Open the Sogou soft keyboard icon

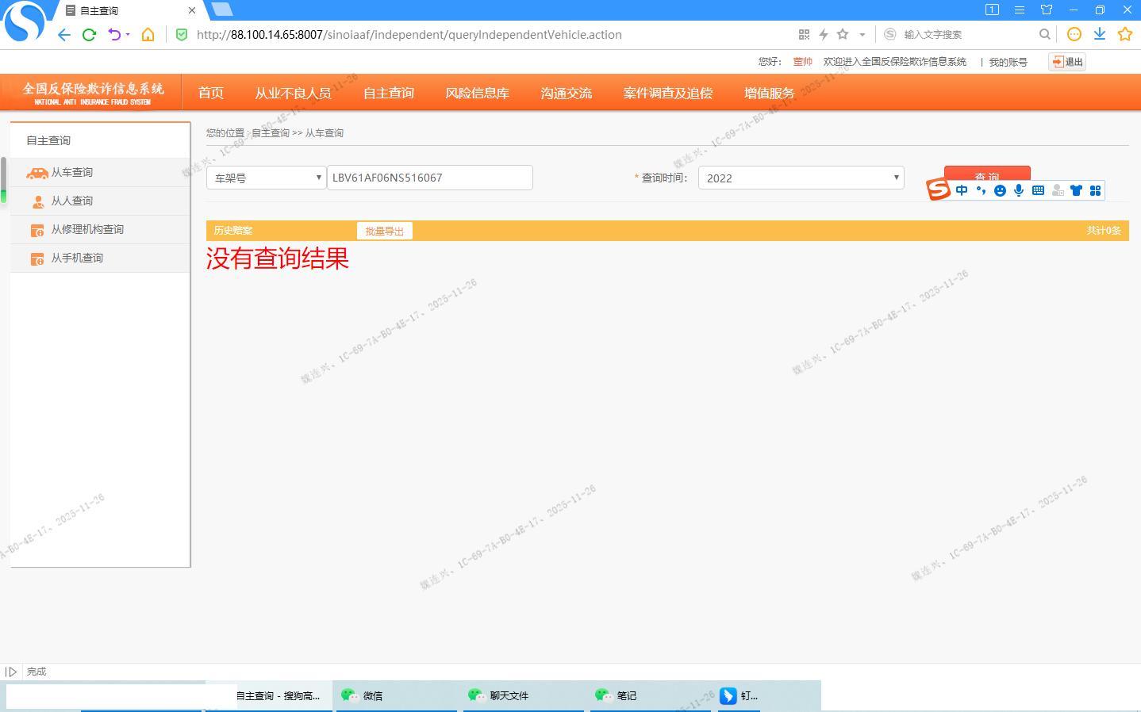(x=1038, y=190)
